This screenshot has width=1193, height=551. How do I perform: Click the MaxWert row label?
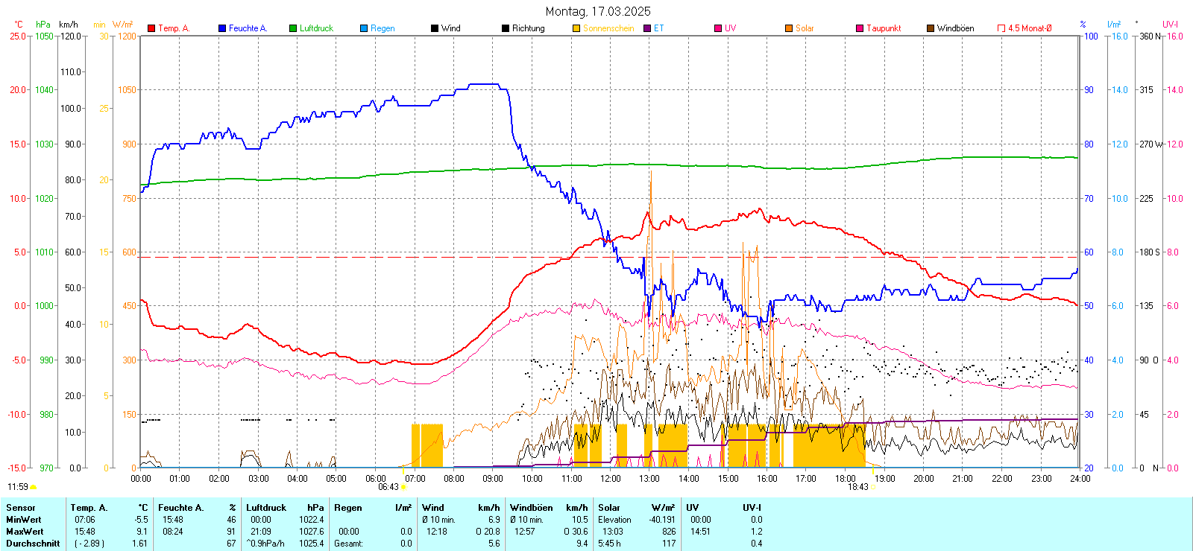(x=25, y=532)
